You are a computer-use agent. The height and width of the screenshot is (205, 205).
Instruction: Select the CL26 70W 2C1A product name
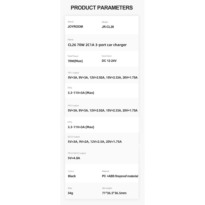pyautogui.click(x=97, y=45)
